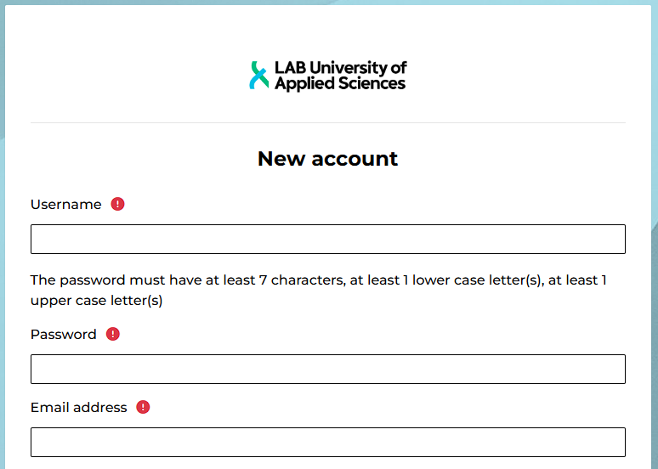
Task: Click the word "New" in the heading
Action: click(278, 159)
